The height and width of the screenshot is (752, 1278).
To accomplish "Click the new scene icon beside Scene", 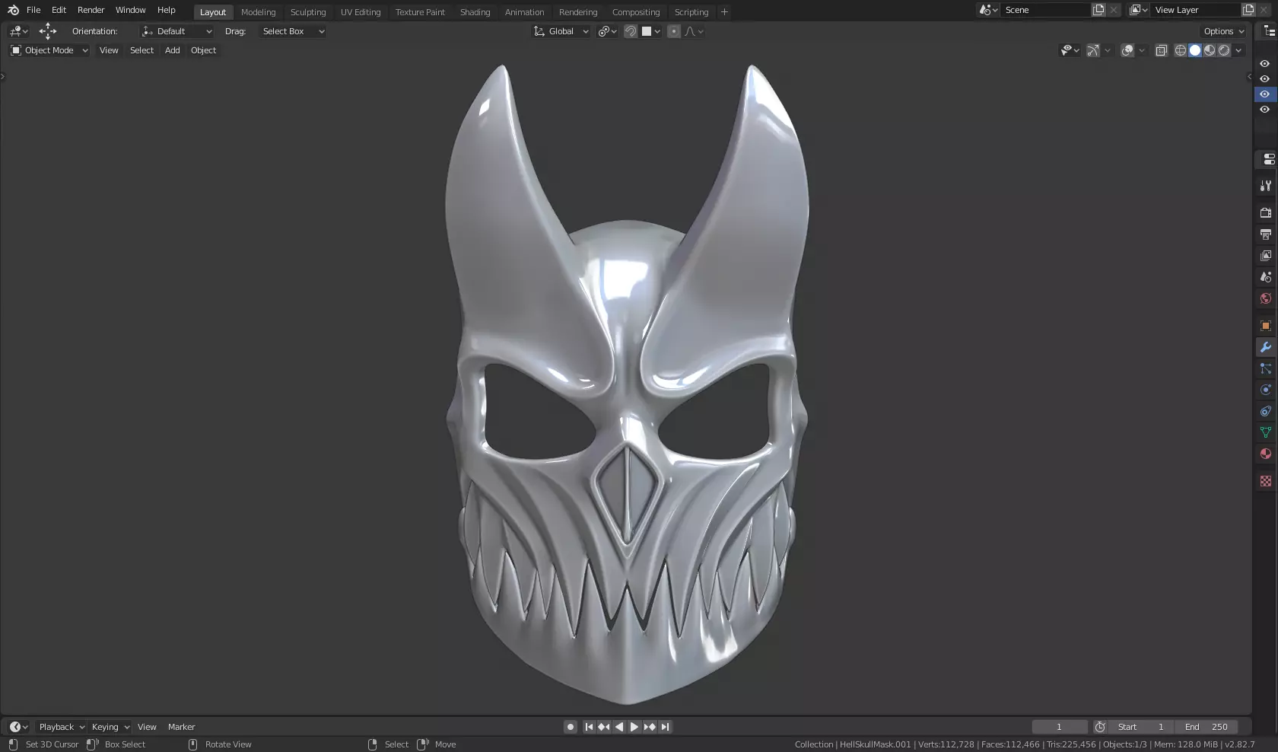I will tap(1098, 10).
